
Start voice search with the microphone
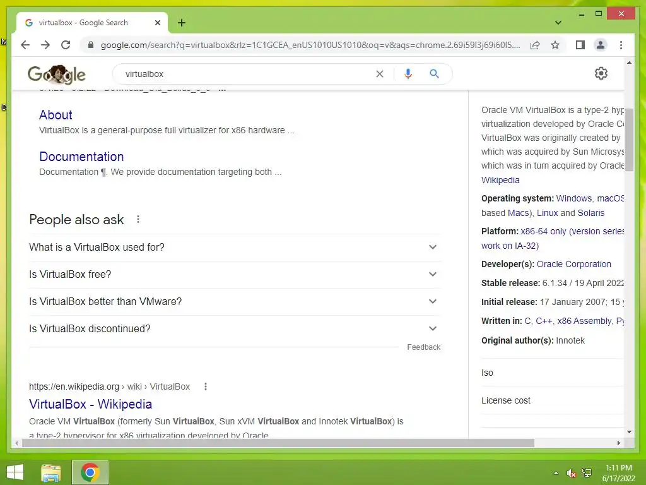pos(408,74)
